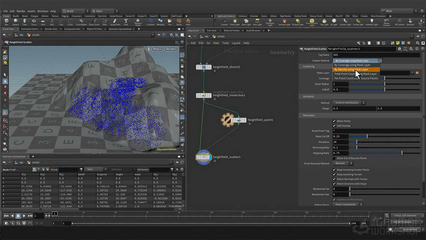Viewport: 426px width, 240px height.
Task: Toggle Keep Incoming Terrain checkbox
Action: tap(334, 174)
